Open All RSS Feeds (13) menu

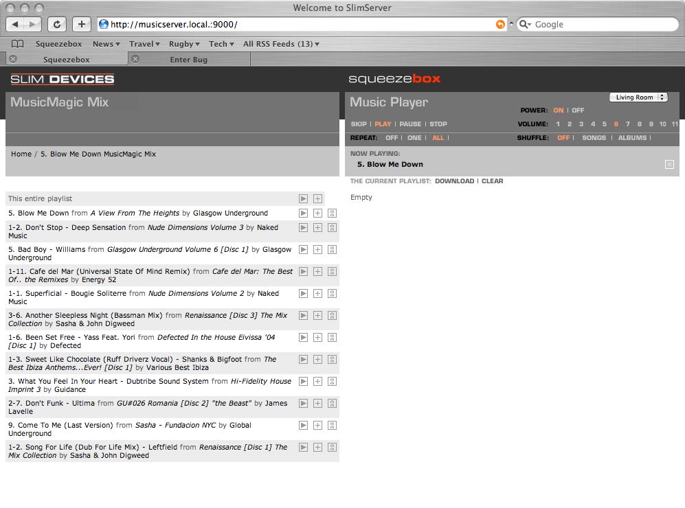281,44
